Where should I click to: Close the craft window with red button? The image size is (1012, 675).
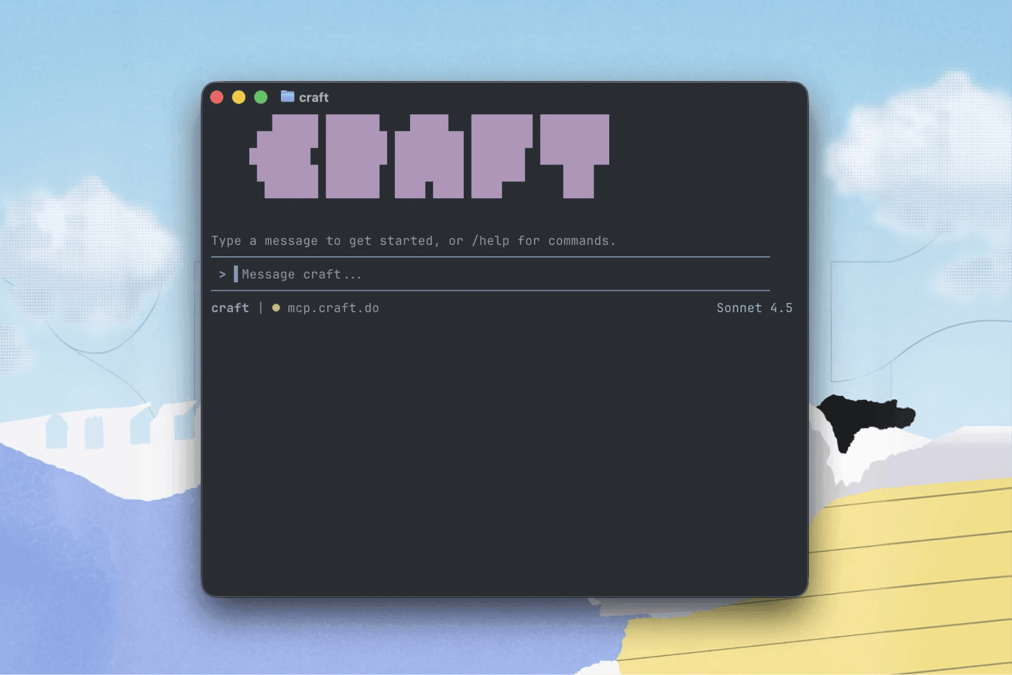[x=217, y=97]
